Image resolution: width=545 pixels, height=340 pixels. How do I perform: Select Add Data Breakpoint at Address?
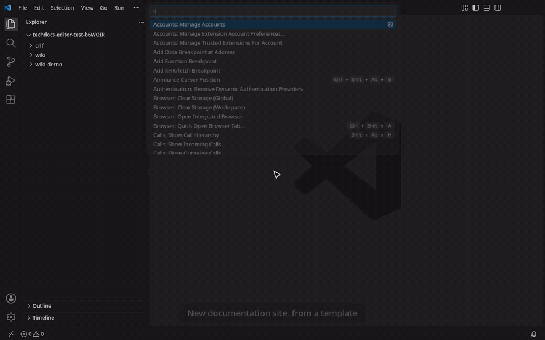pyautogui.click(x=273, y=52)
